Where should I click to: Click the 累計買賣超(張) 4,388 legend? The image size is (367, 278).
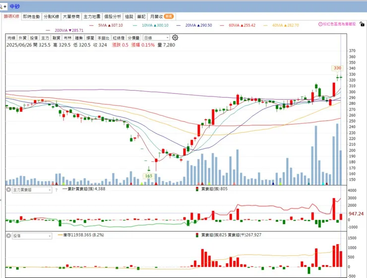click(84, 189)
